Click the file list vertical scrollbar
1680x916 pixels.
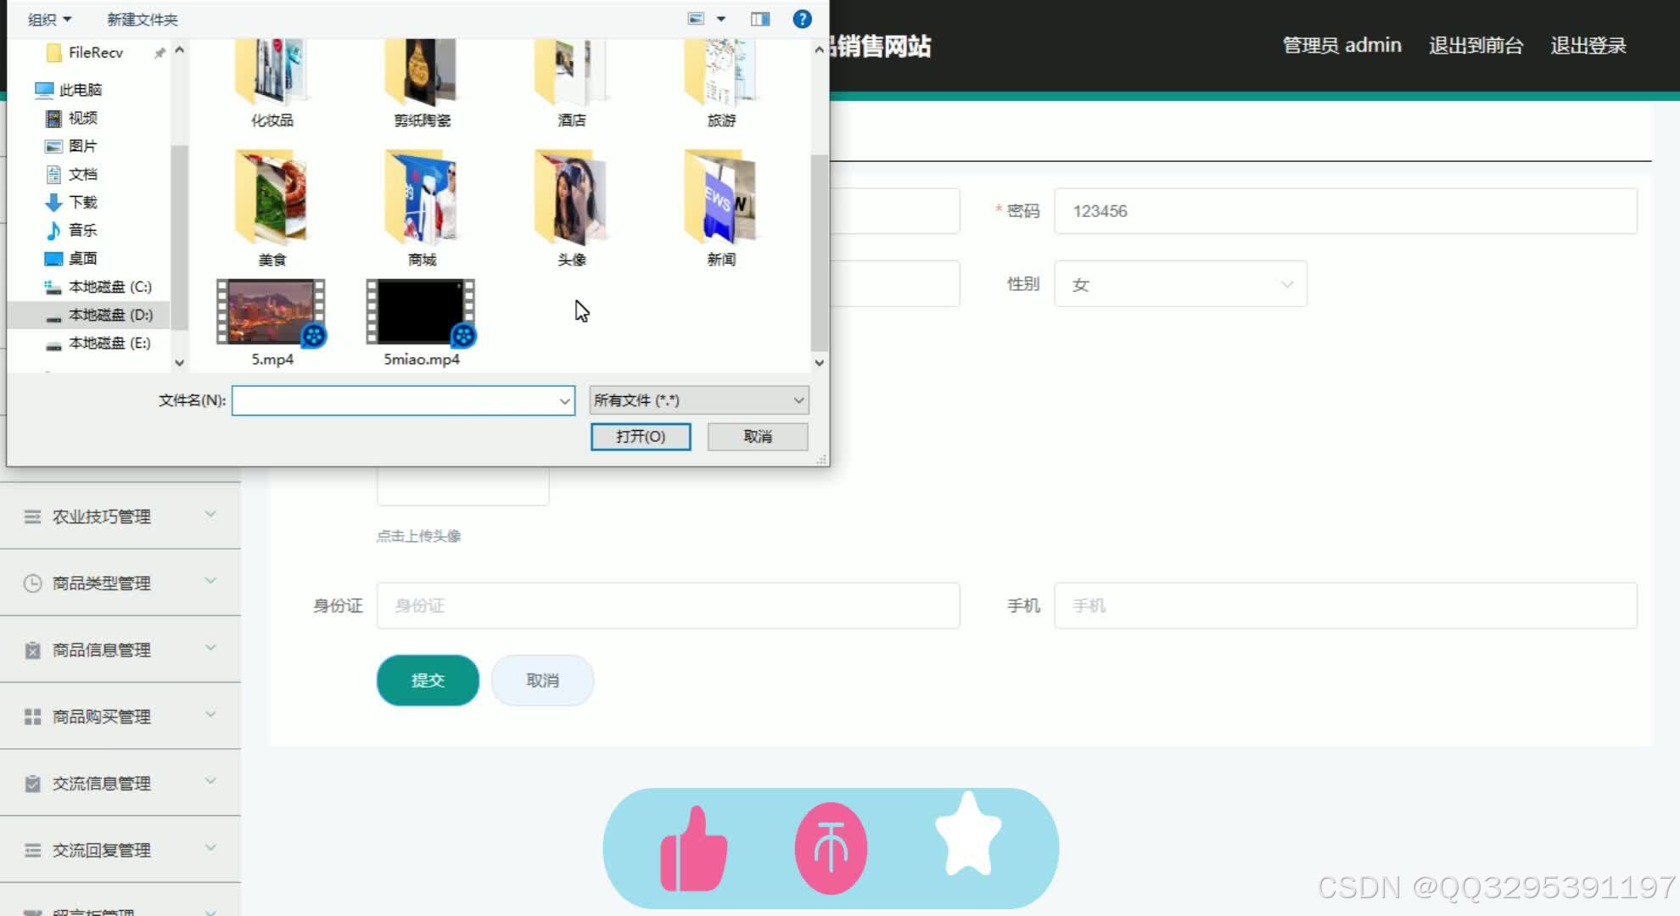pos(819,251)
